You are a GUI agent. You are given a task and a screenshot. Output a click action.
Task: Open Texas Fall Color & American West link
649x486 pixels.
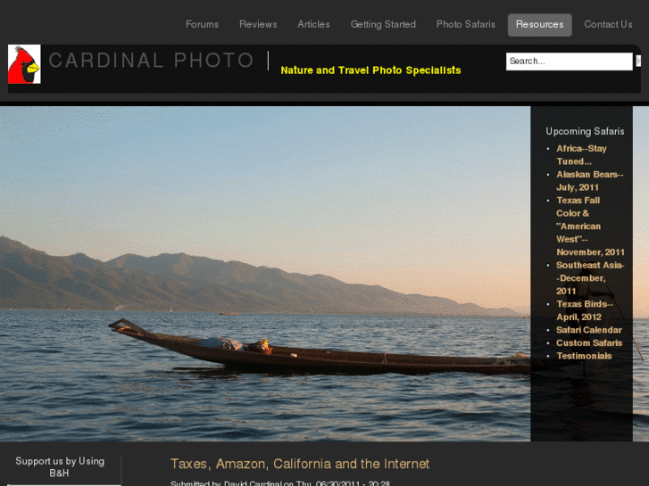tap(590, 227)
